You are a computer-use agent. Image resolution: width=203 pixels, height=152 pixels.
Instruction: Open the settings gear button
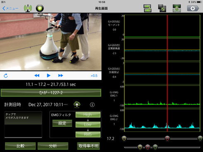coord(193,8)
